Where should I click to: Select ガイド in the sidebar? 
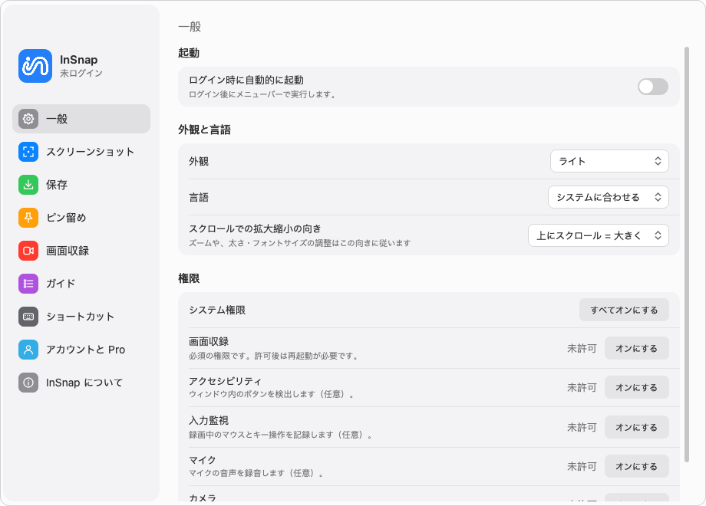tap(81, 284)
